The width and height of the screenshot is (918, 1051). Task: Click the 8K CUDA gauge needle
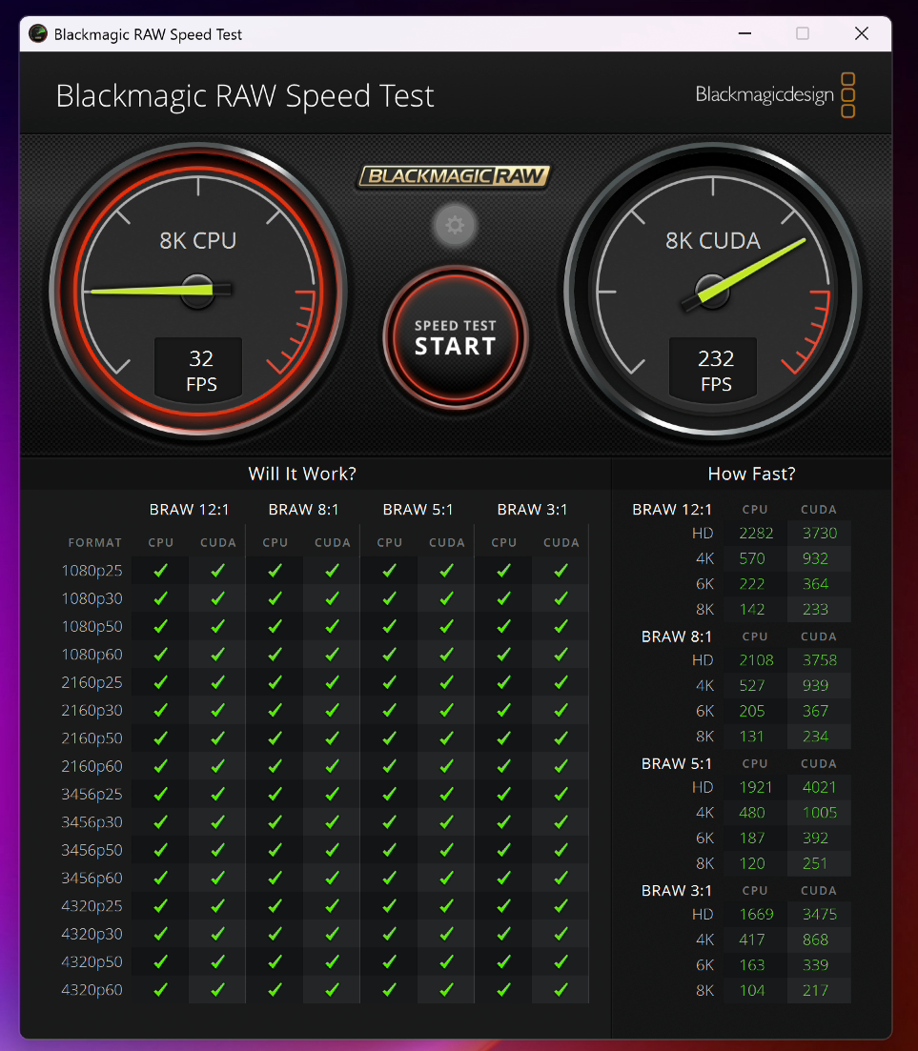pos(745,274)
